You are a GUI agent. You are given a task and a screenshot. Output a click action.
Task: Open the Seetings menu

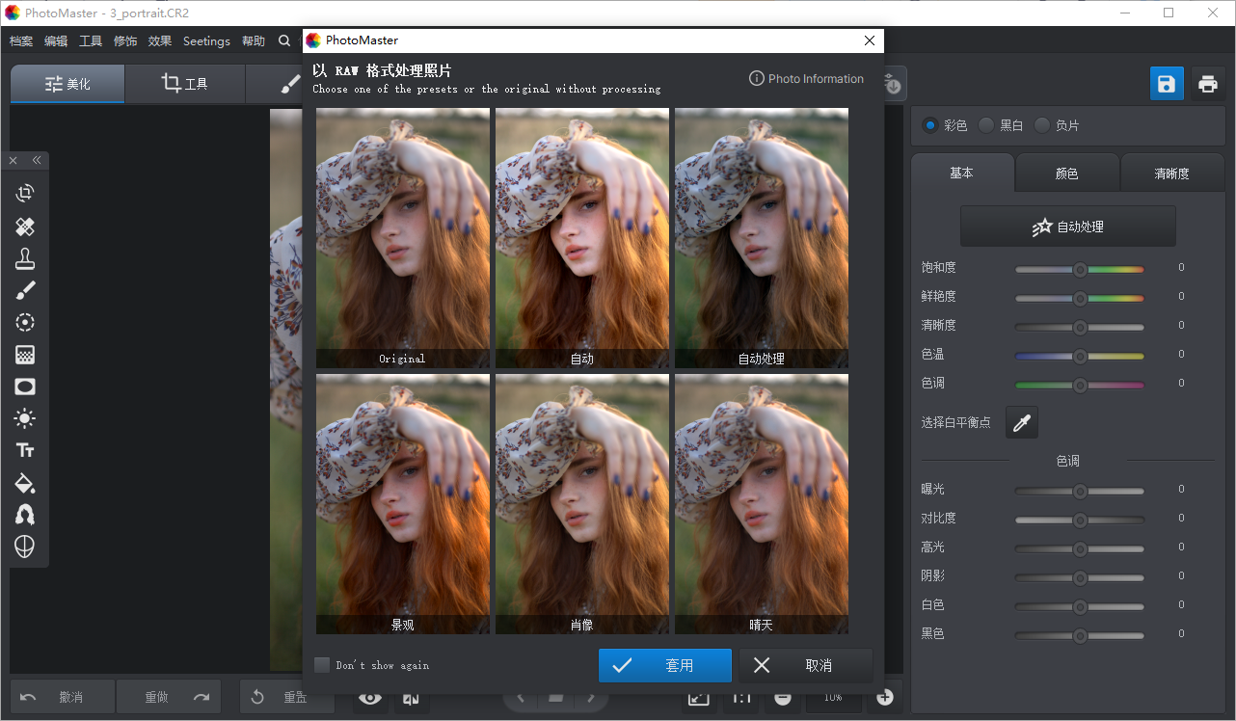click(x=206, y=40)
